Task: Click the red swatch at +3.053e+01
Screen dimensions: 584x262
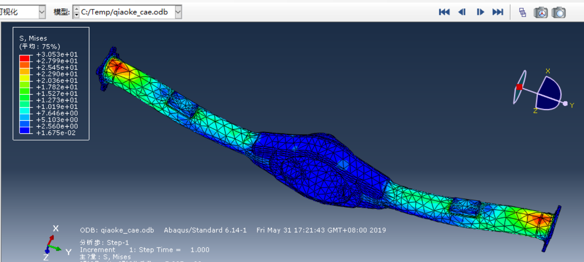Action: click(x=25, y=58)
